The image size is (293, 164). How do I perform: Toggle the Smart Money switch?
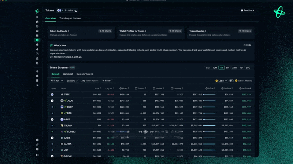coord(231,81)
